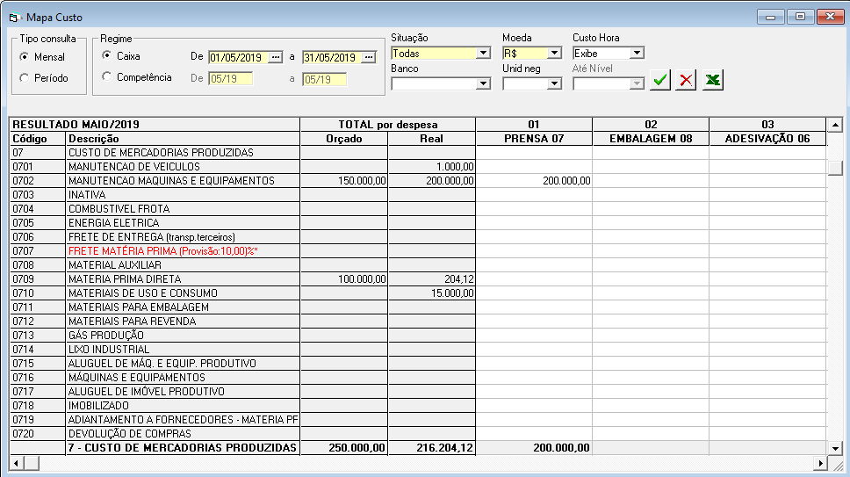This screenshot has width=850, height=477.
Task: Click the vertical scrollbar thumb
Action: [835, 168]
